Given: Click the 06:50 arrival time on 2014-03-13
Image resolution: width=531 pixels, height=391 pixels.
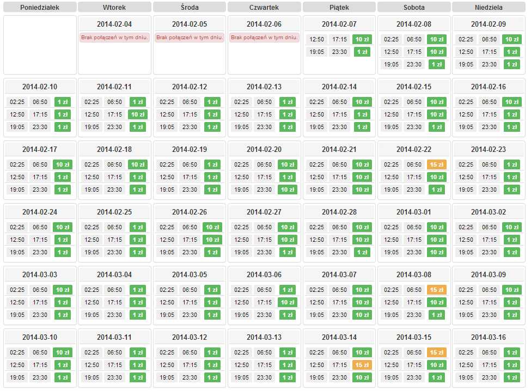Looking at the screenshot, I should pyautogui.click(x=264, y=352).
